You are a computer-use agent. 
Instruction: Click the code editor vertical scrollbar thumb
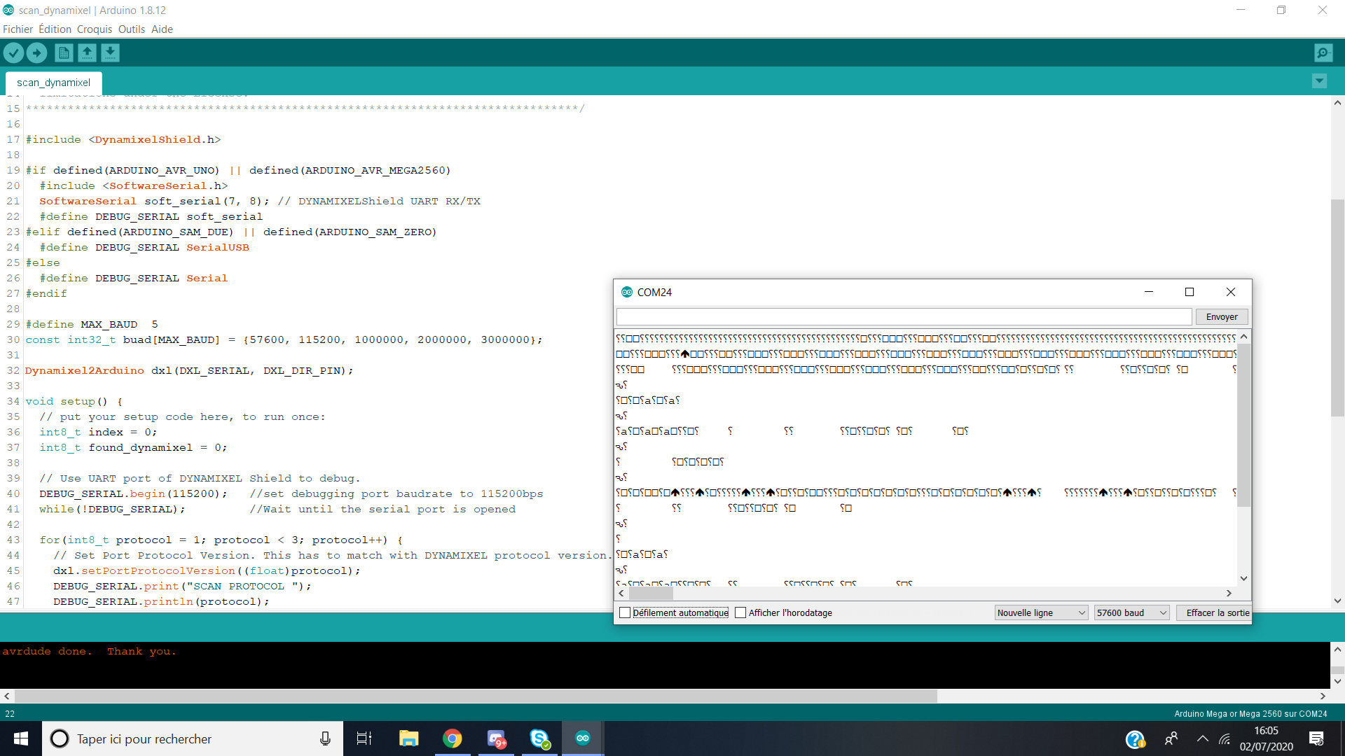click(x=1337, y=308)
